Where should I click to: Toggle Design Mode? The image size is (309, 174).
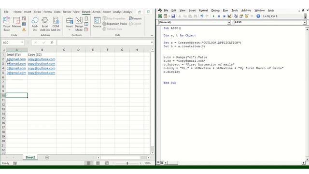tap(79, 24)
